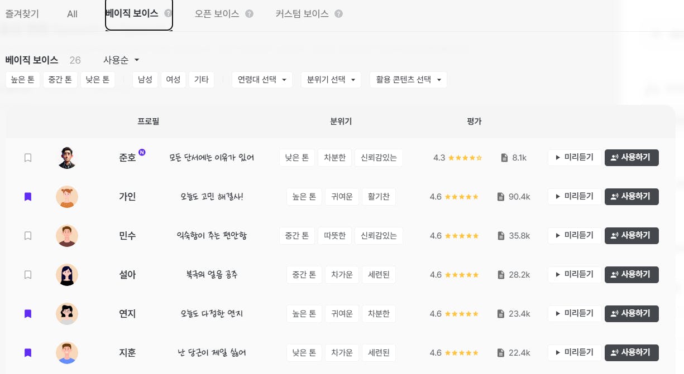Click 준호's profile avatar

click(x=67, y=158)
